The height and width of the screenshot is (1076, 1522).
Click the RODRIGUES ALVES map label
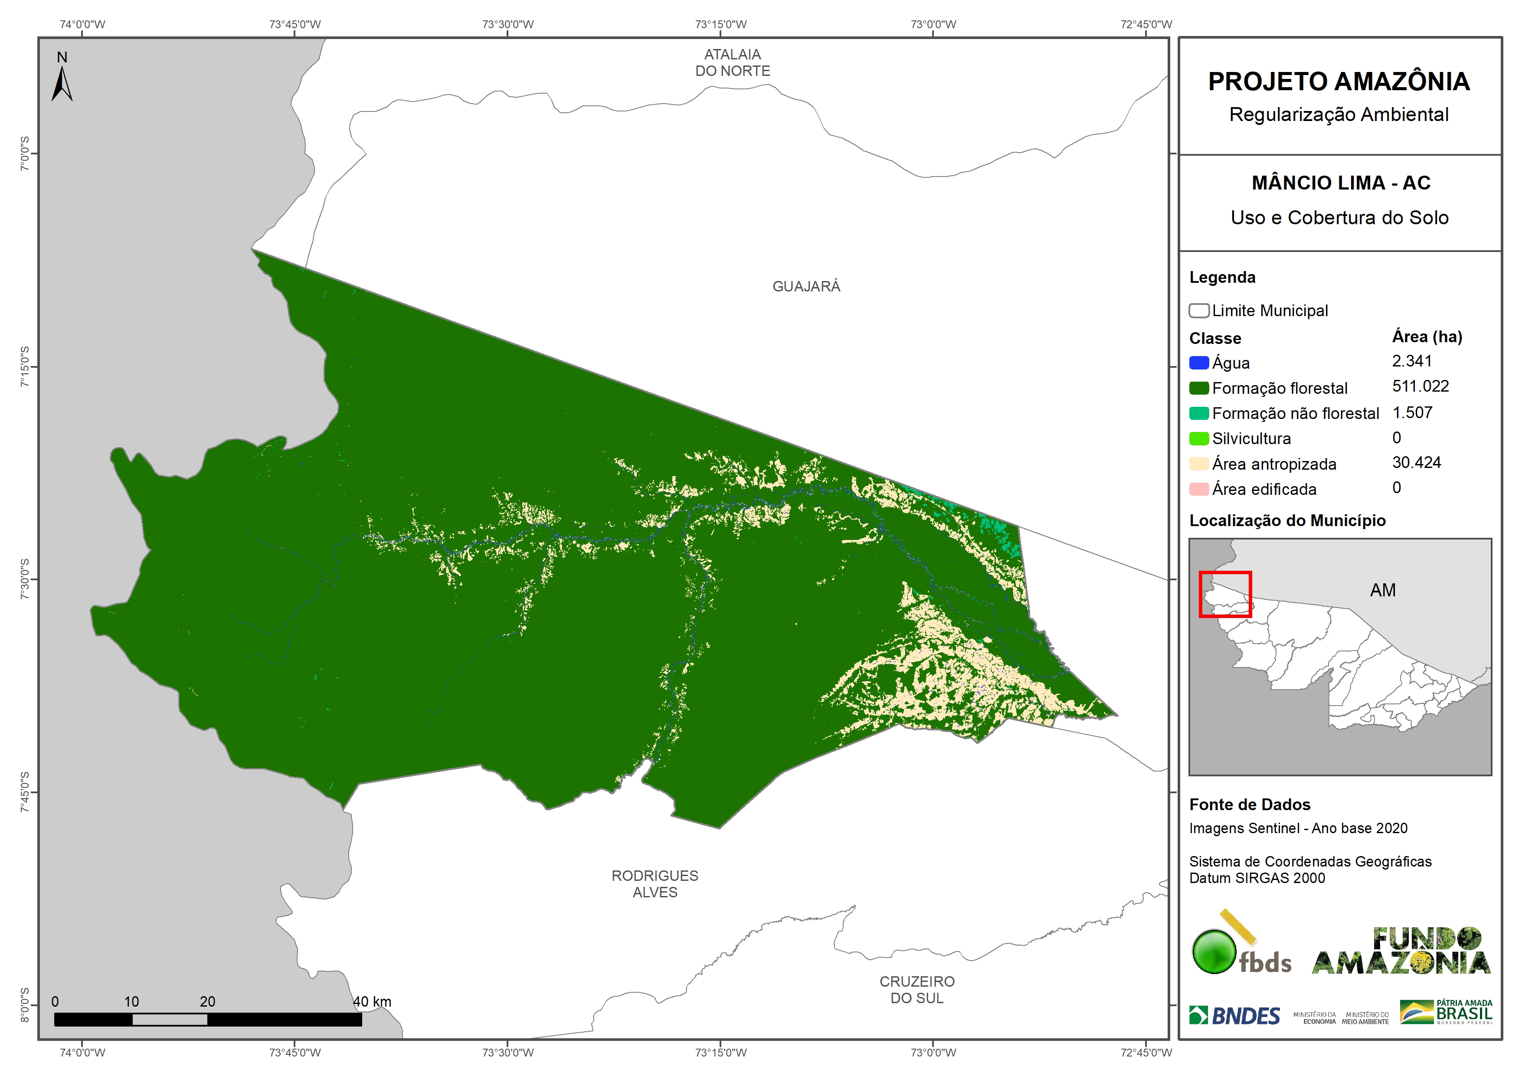coord(655,884)
